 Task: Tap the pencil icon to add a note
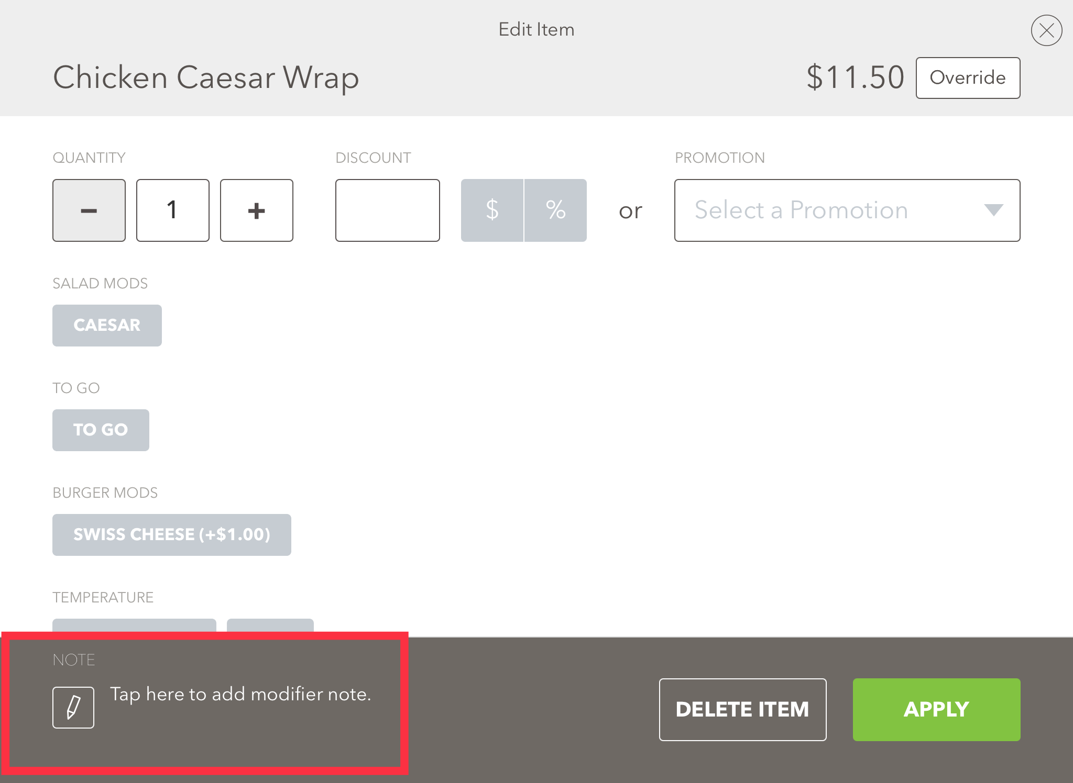(73, 707)
